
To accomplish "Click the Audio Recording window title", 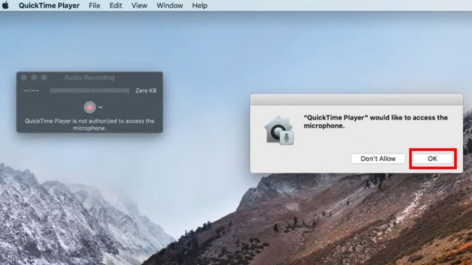I will pos(90,78).
